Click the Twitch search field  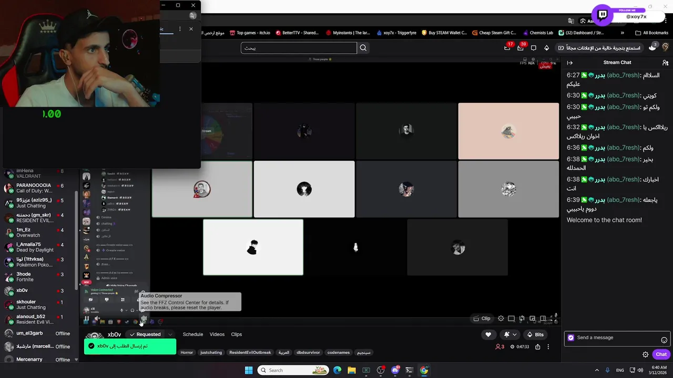(299, 48)
